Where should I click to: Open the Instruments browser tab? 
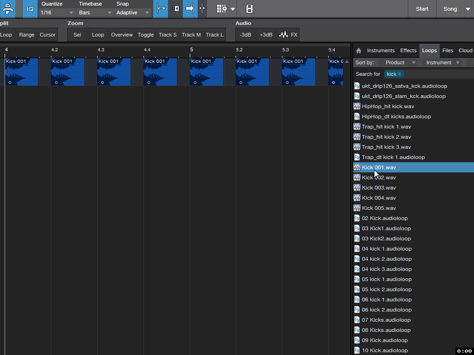click(380, 50)
